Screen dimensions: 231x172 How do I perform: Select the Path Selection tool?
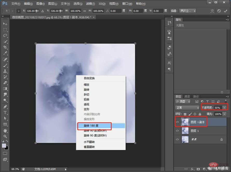click(5, 118)
